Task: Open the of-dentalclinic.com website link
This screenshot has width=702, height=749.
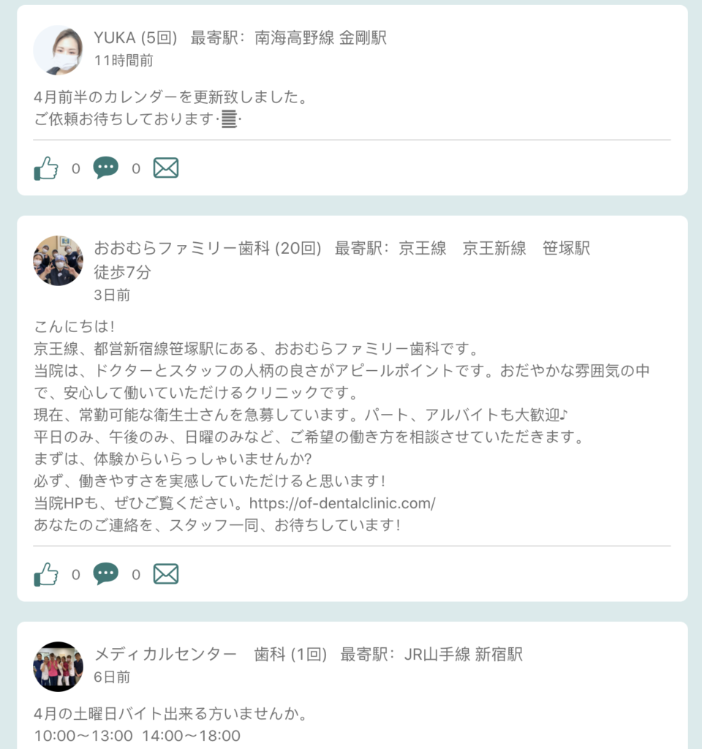Action: pyautogui.click(x=342, y=503)
